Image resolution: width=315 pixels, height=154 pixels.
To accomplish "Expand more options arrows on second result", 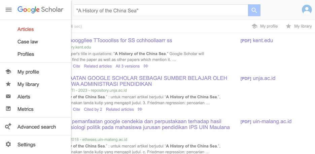I will click(140, 109).
